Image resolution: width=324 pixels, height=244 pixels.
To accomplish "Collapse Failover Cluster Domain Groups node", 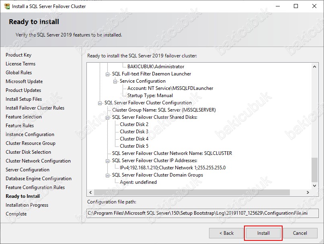I will [x=107, y=175].
